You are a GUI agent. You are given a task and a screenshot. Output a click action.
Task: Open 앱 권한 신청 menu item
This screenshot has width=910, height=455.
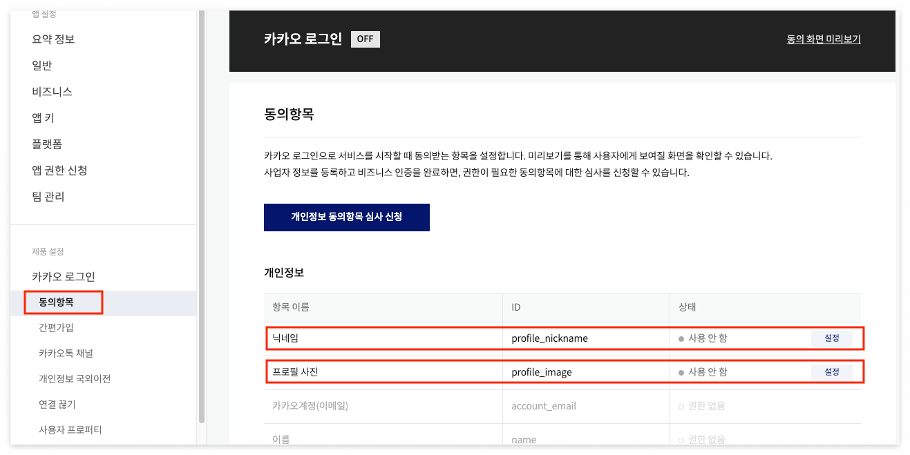(59, 171)
